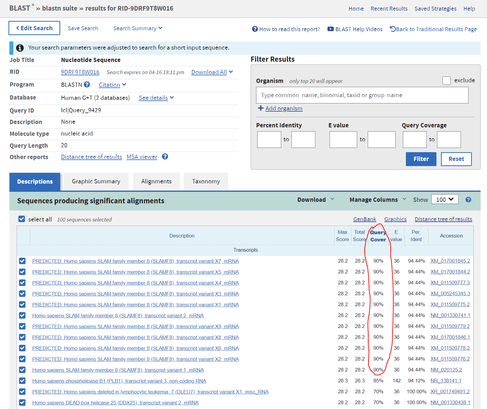Expand the Search Summary dropdown
This screenshot has height=409, width=487.
coord(138,28)
